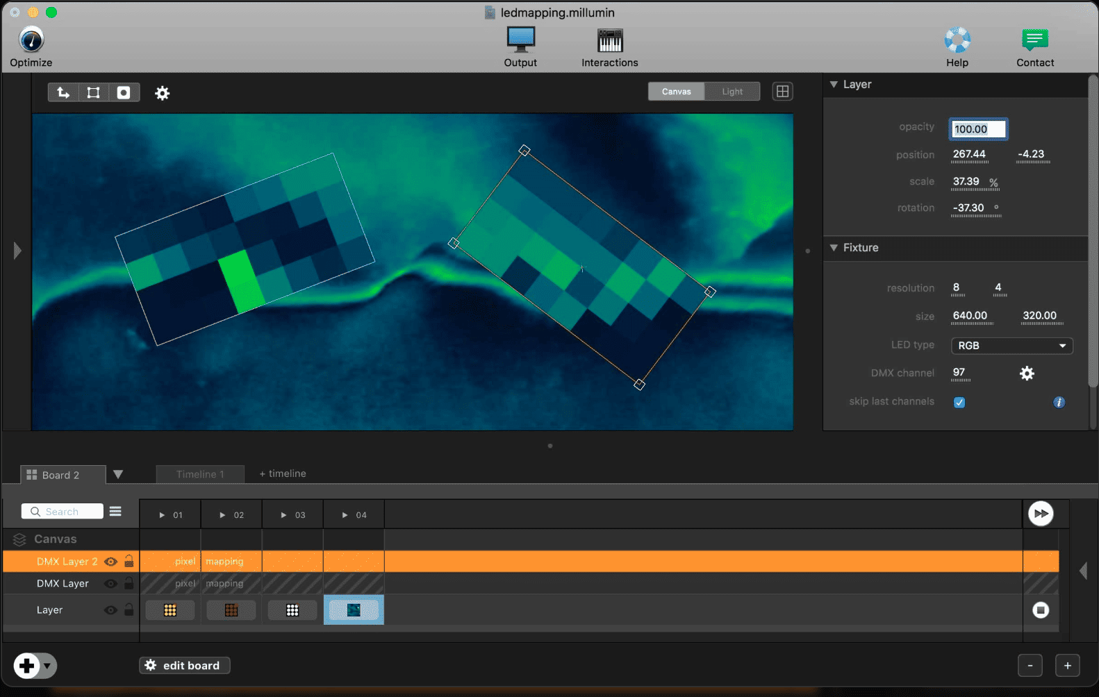Open the add layer dropdown arrow
This screenshot has height=697, width=1099.
pos(47,666)
